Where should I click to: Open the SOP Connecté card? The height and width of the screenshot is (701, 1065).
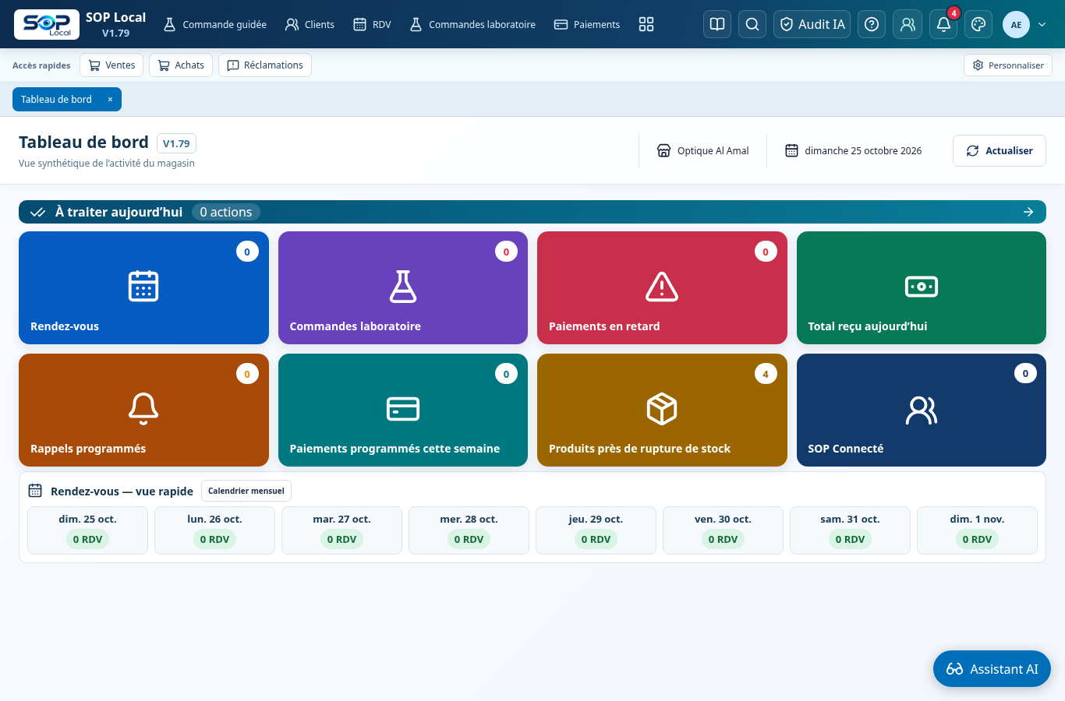922,410
